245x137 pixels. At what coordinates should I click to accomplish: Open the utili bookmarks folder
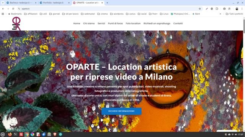tap(43, 14)
